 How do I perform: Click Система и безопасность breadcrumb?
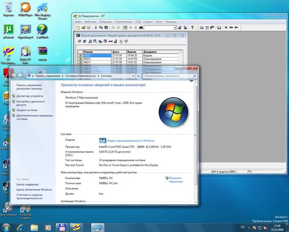tap(80, 76)
